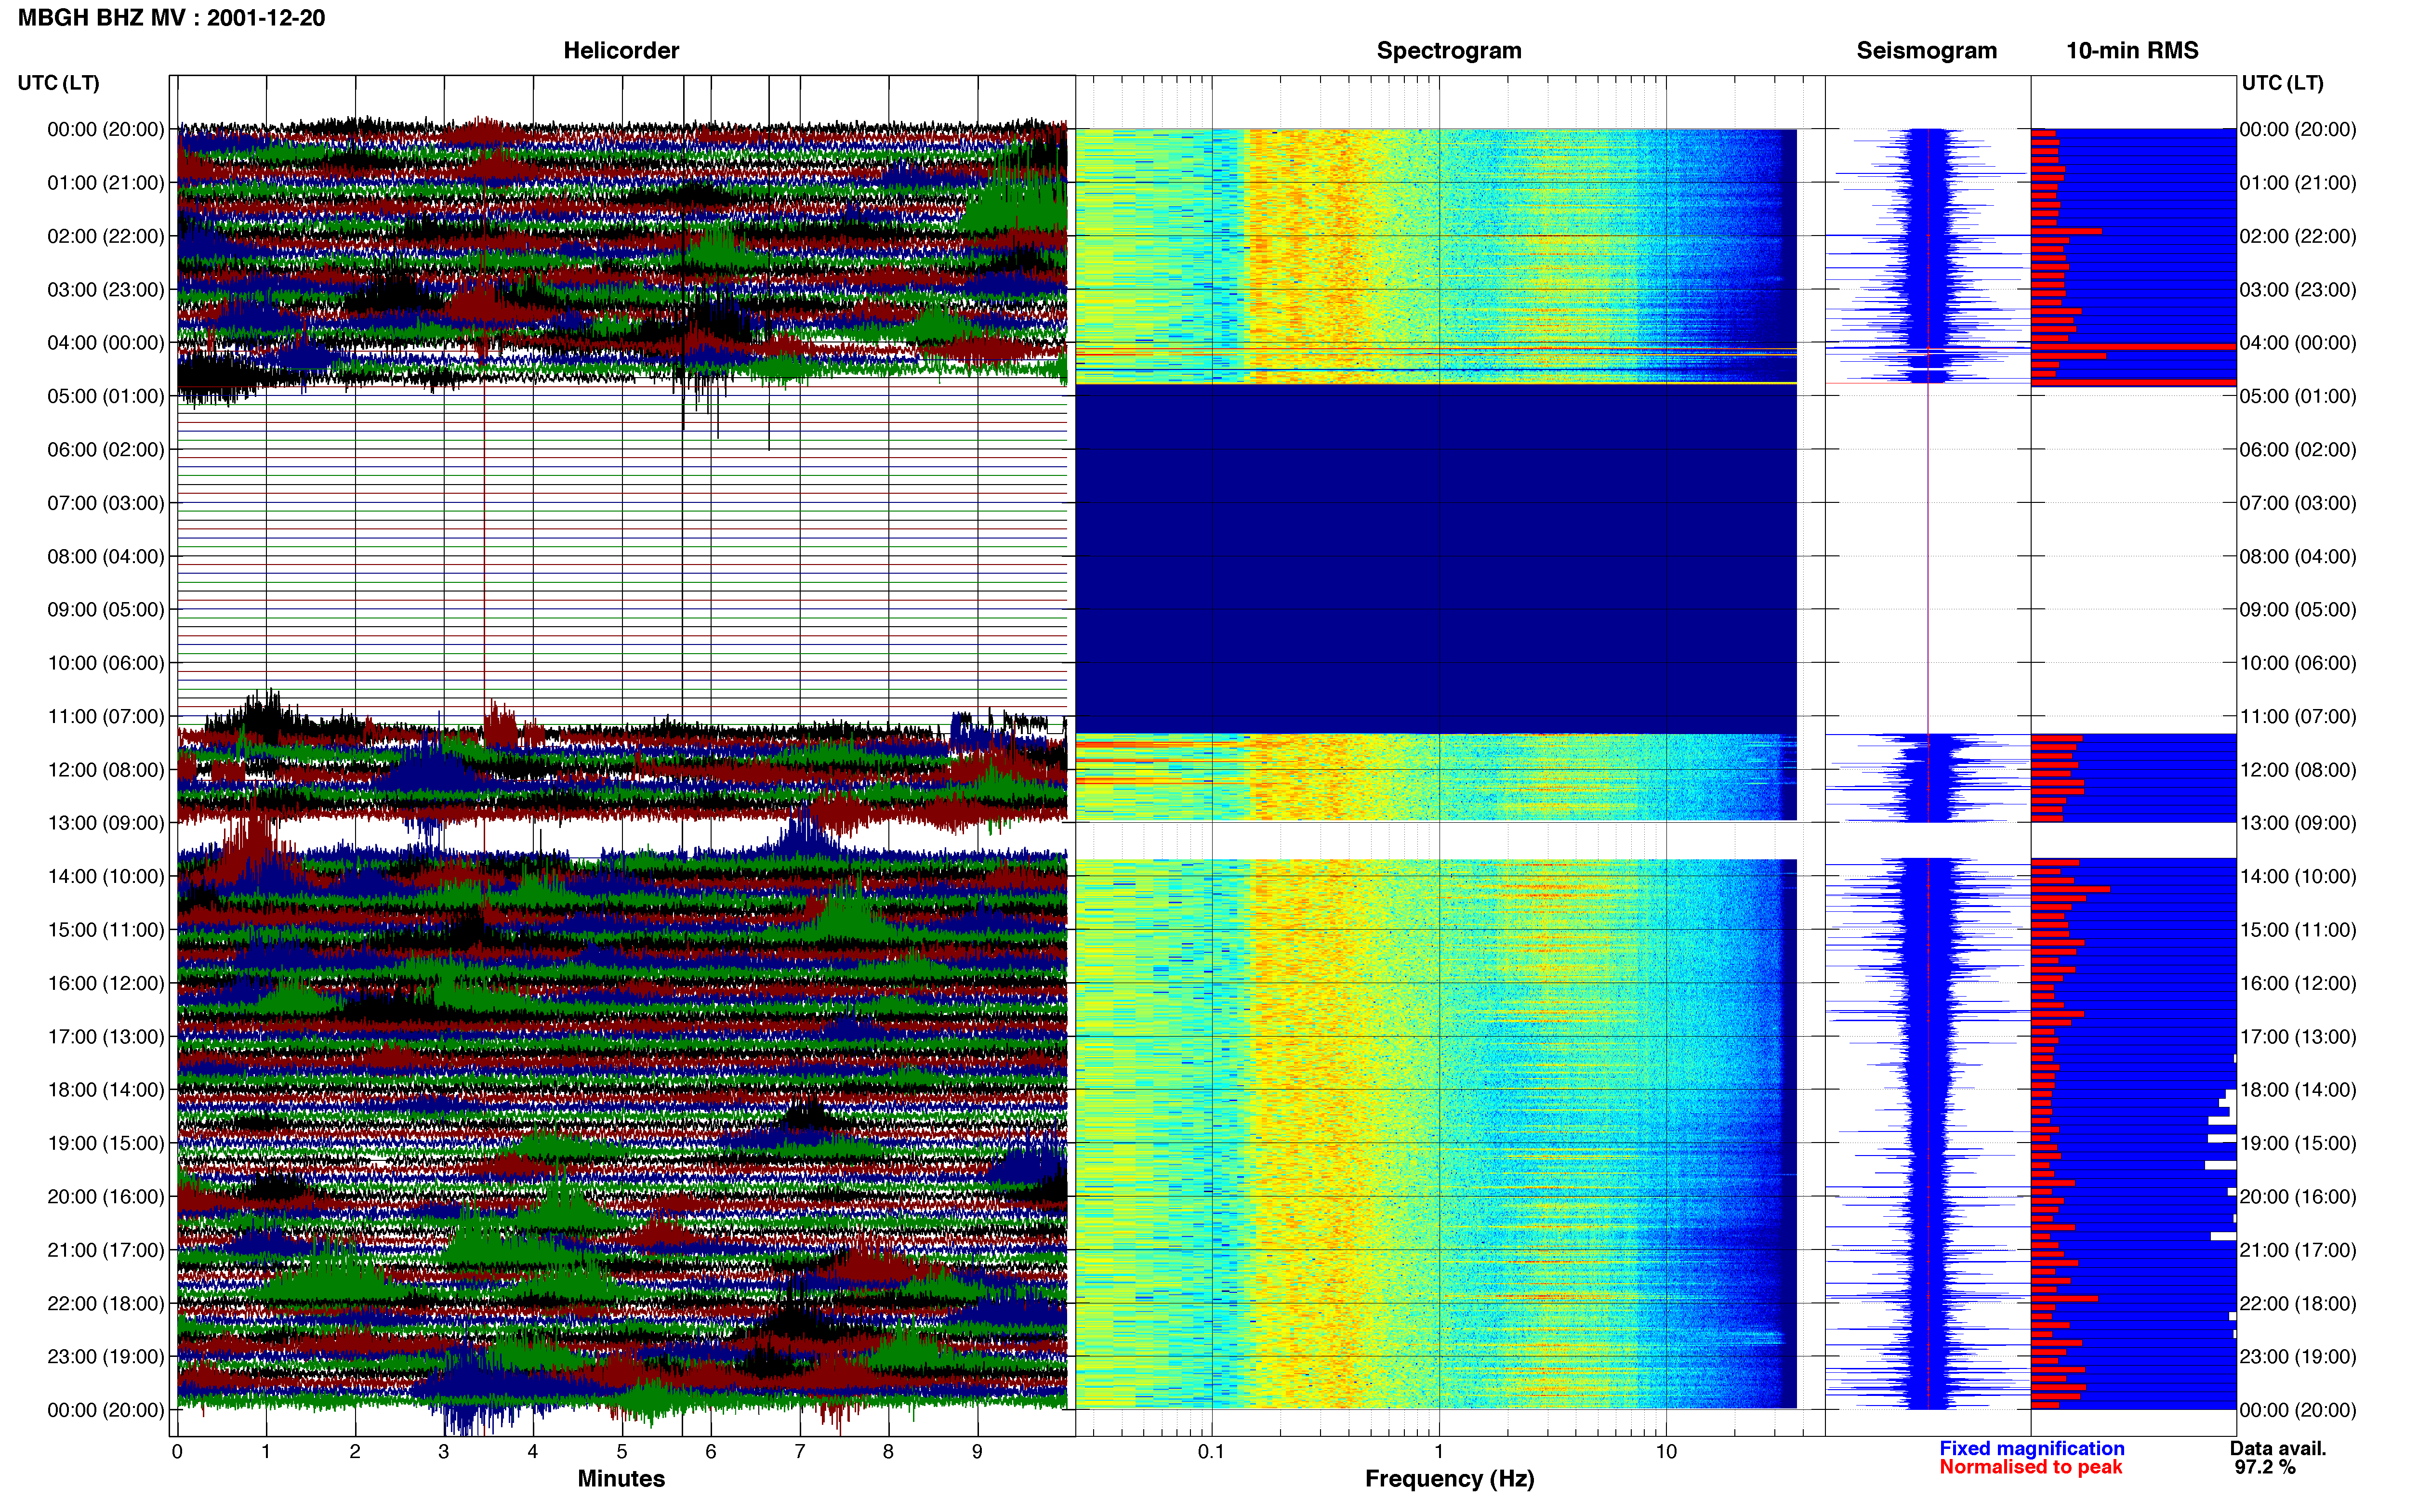
Task: Select the 'Spectrogram' panel heading
Action: pyautogui.click(x=1449, y=50)
